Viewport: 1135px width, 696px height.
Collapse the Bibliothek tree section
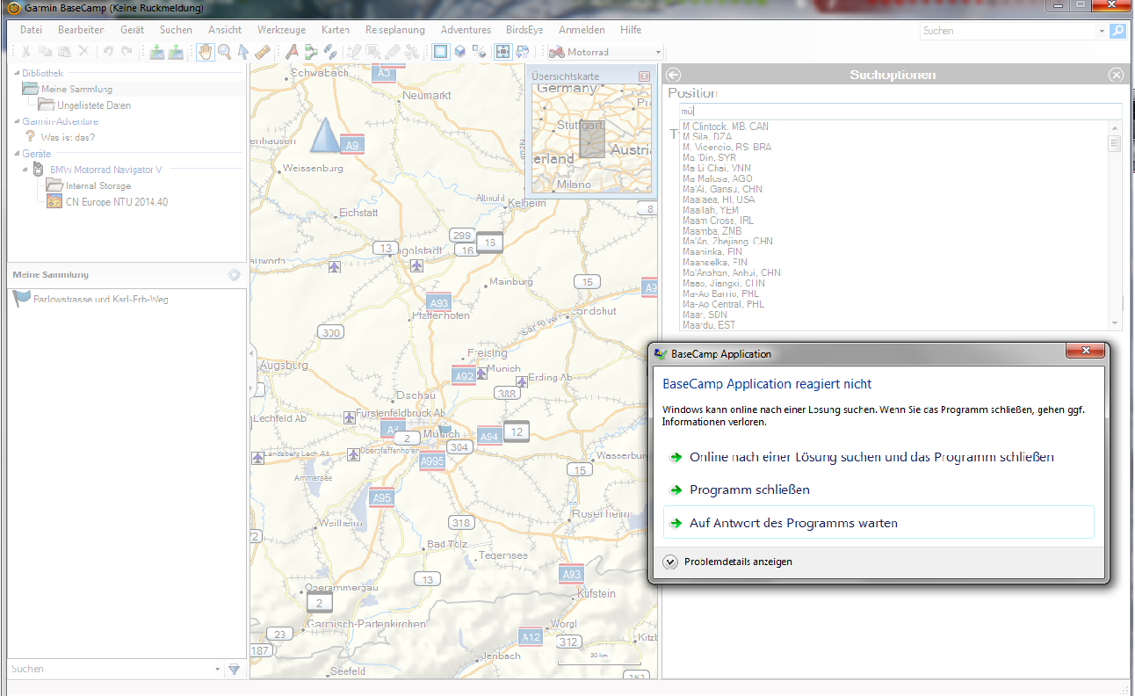[16, 73]
